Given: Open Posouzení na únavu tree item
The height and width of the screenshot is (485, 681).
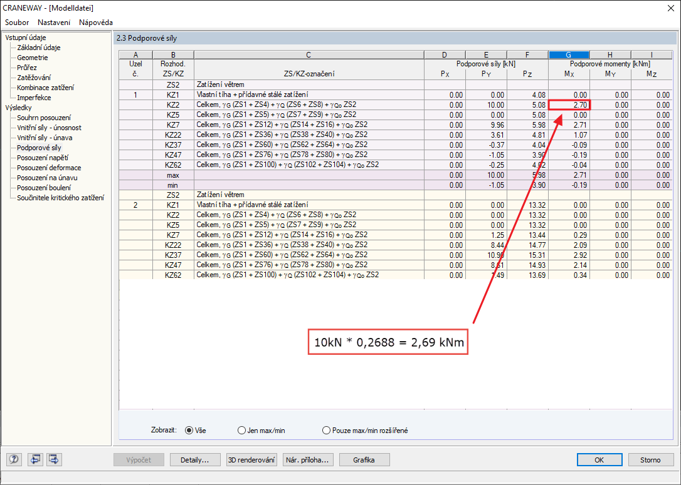Looking at the screenshot, I should [47, 178].
